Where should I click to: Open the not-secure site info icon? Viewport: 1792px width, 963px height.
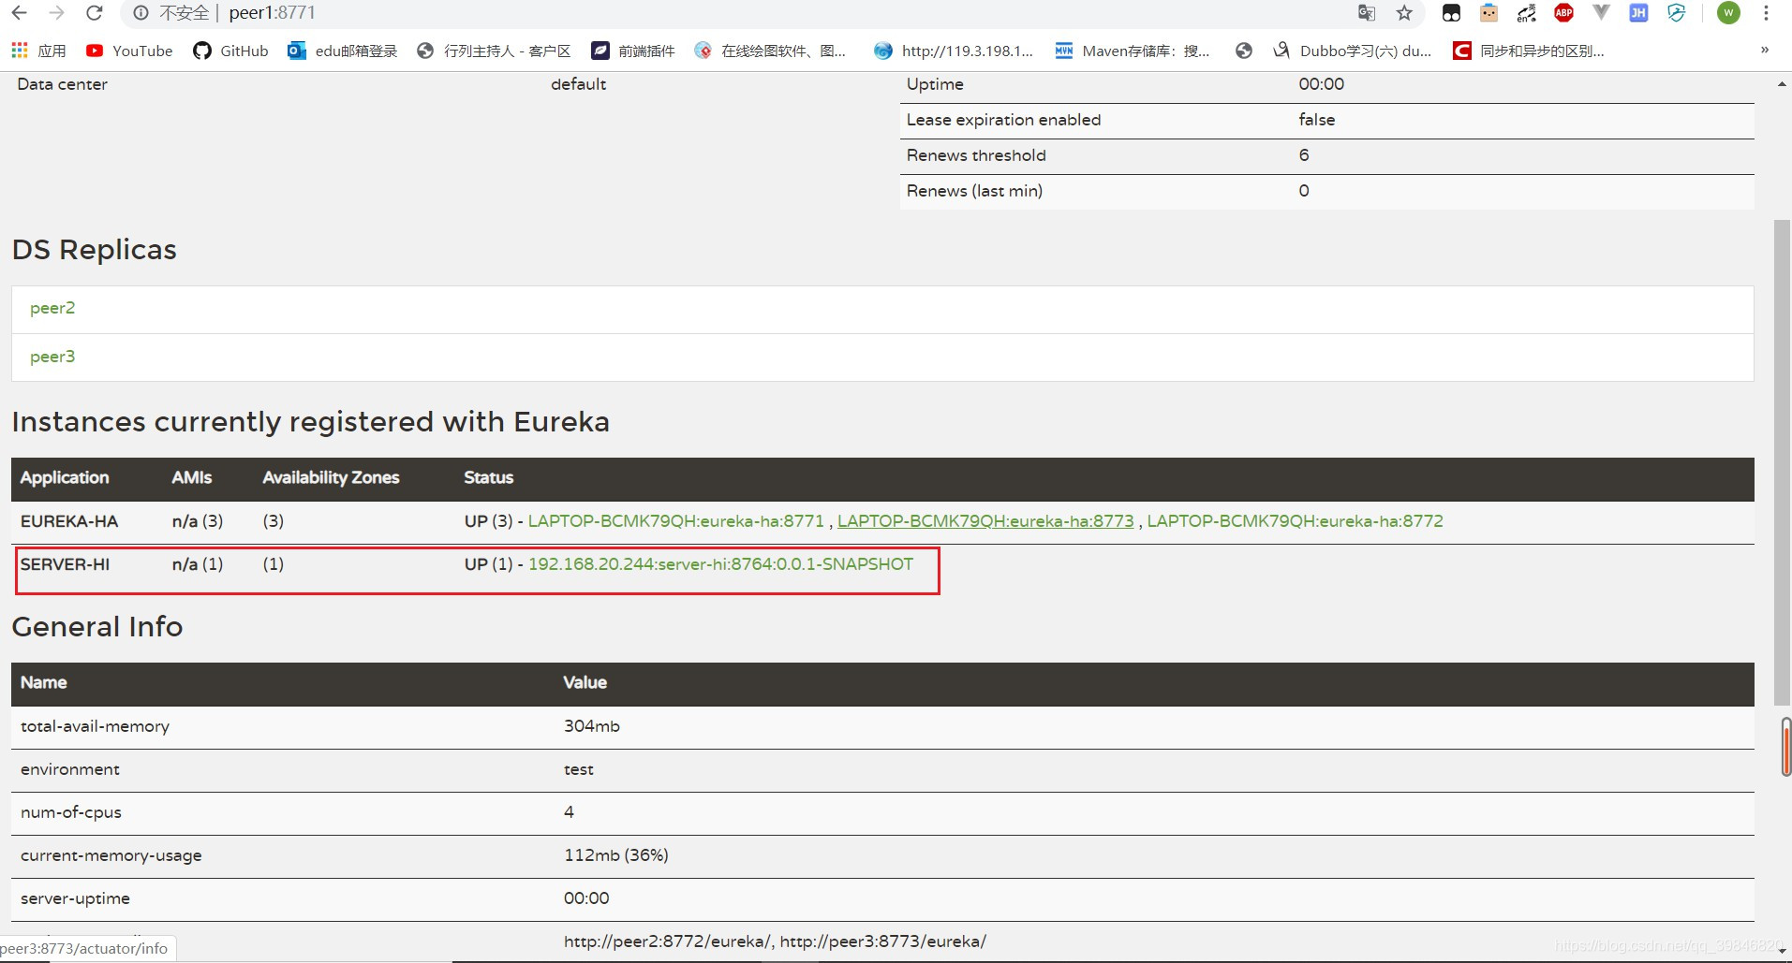tap(141, 13)
